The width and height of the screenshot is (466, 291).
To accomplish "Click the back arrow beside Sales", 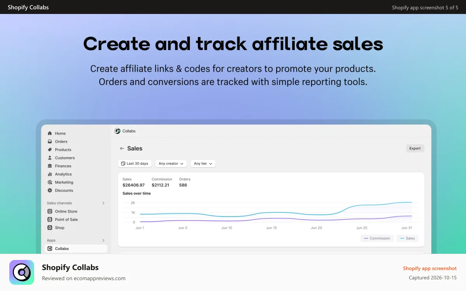I will [122, 149].
